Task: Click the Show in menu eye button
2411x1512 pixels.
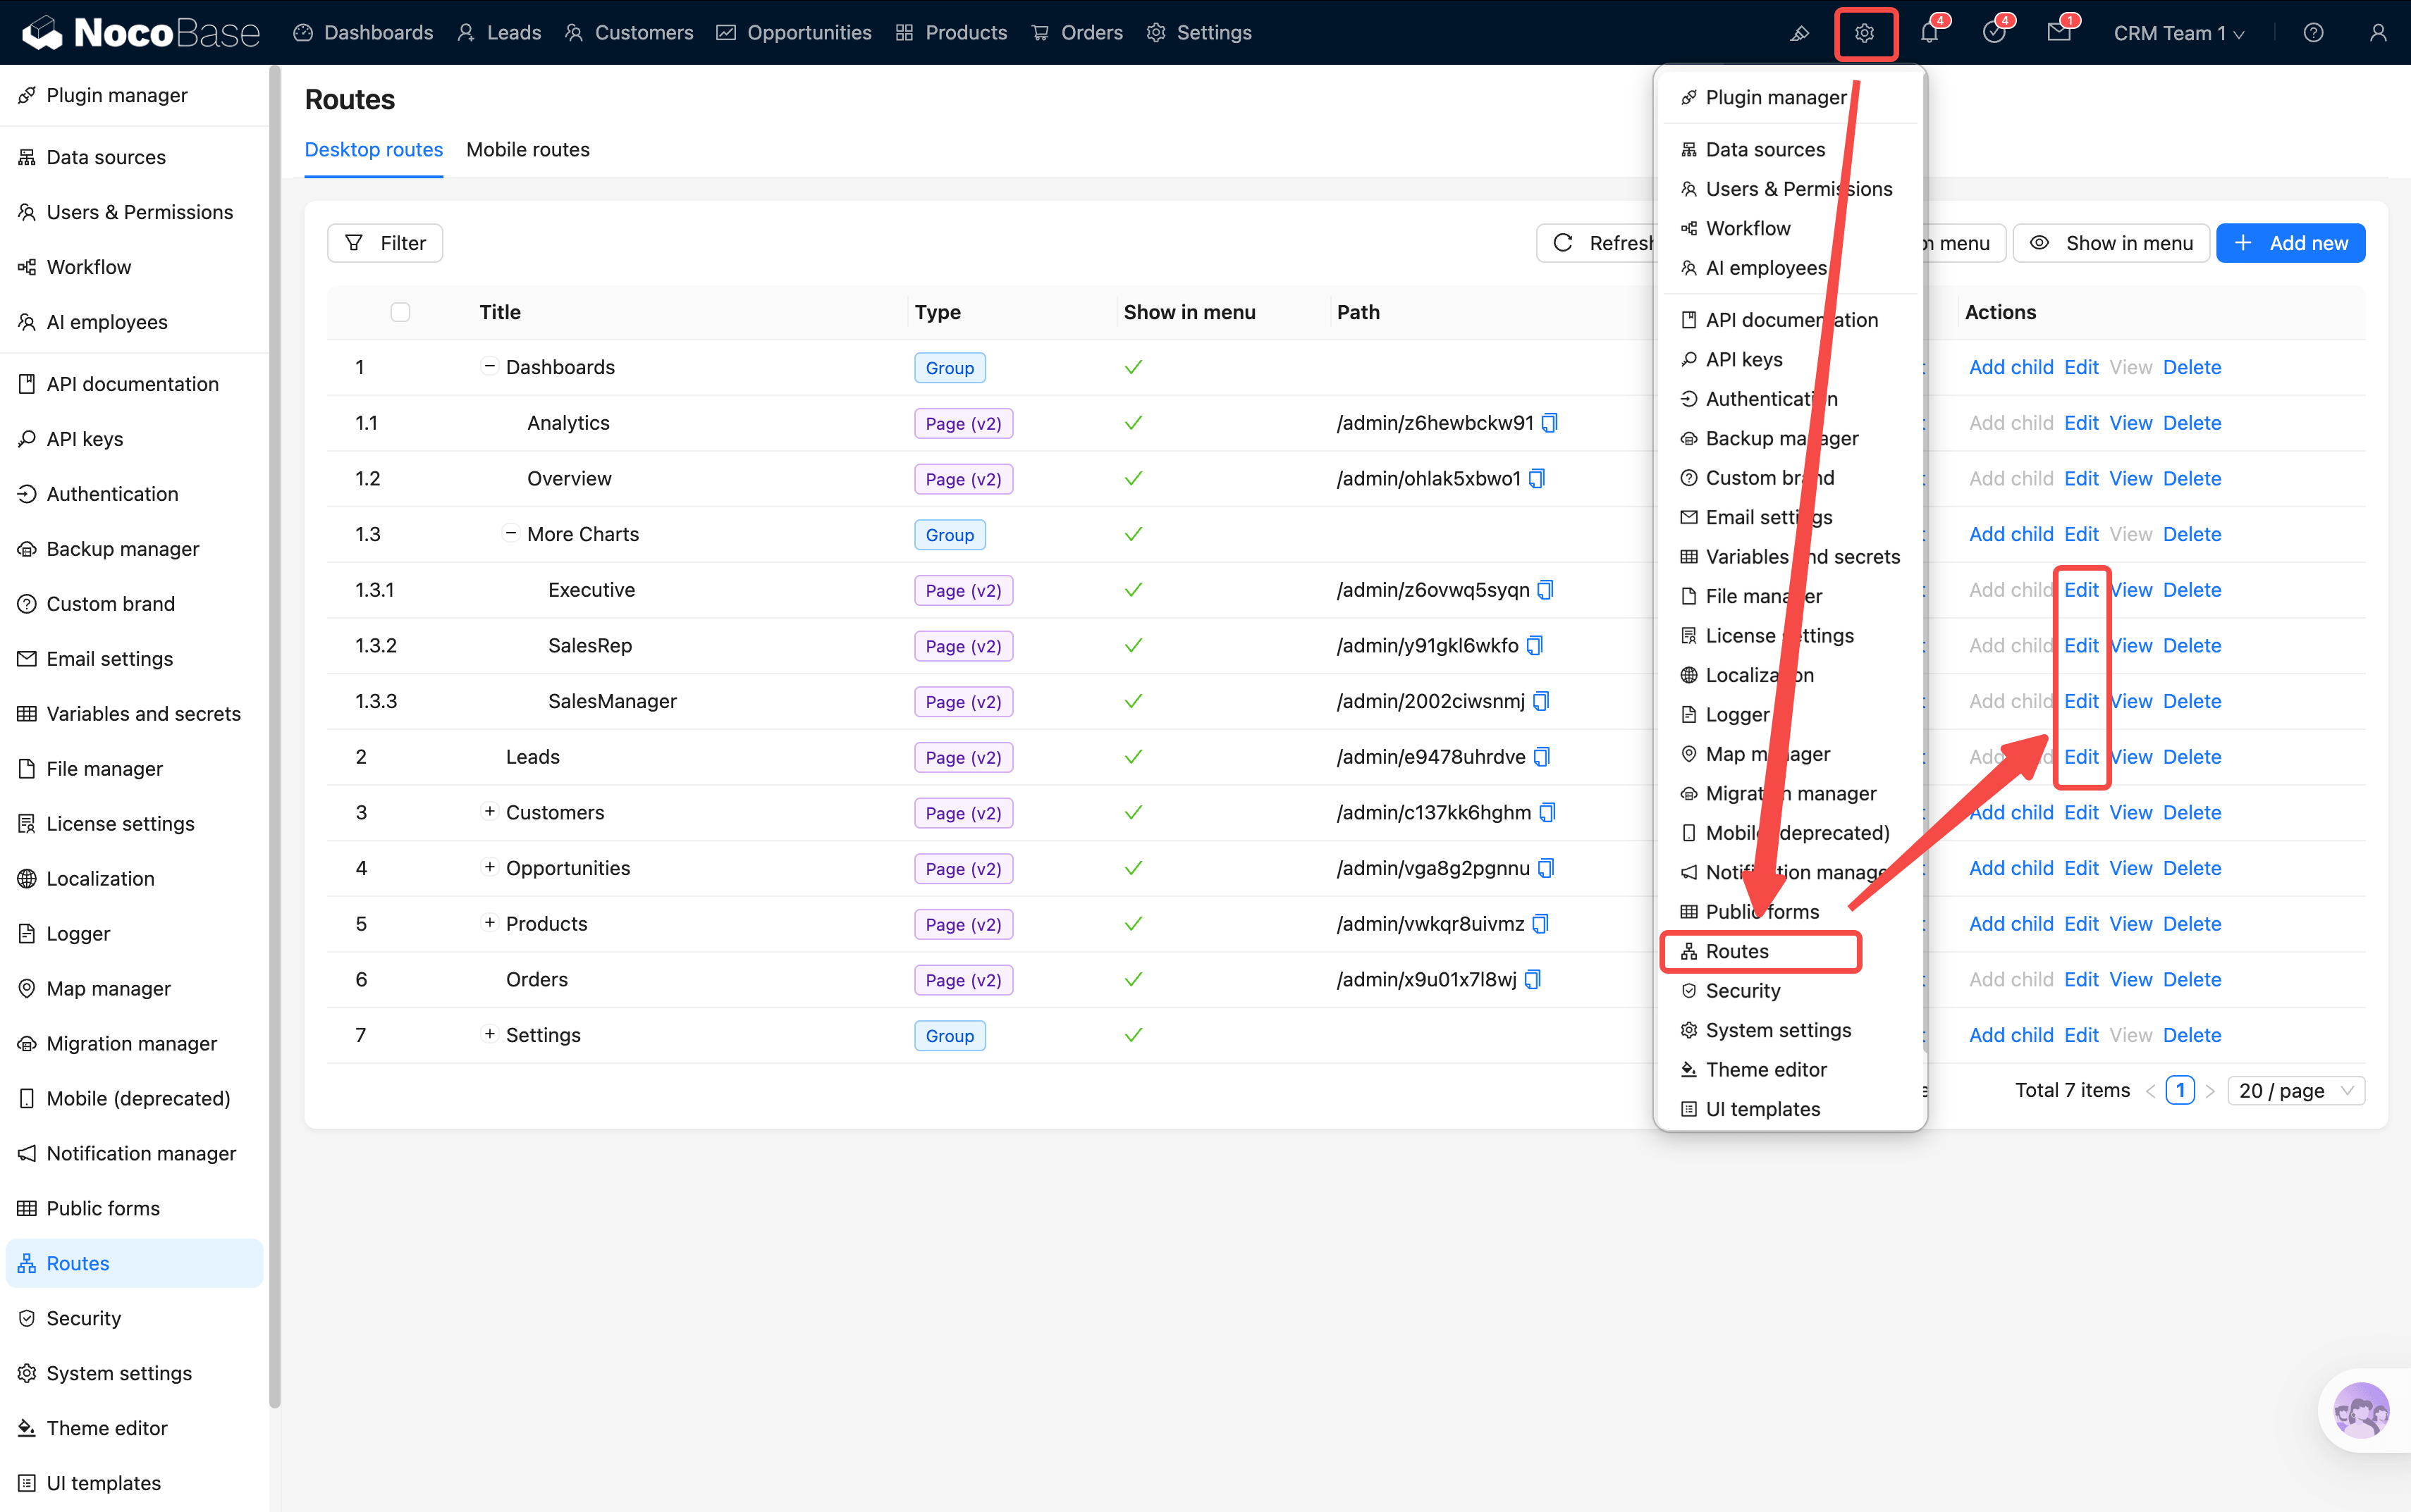Action: click(x=2111, y=243)
